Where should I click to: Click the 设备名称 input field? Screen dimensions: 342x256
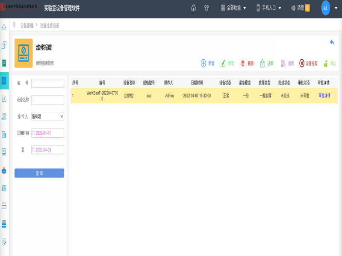[x=47, y=100]
